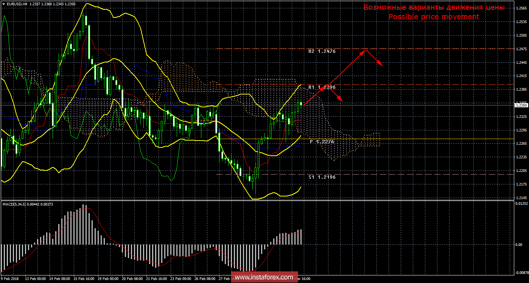Click the 14 Feb 08:00 time label
Viewport: 529px width, 283px height.
pos(60,279)
